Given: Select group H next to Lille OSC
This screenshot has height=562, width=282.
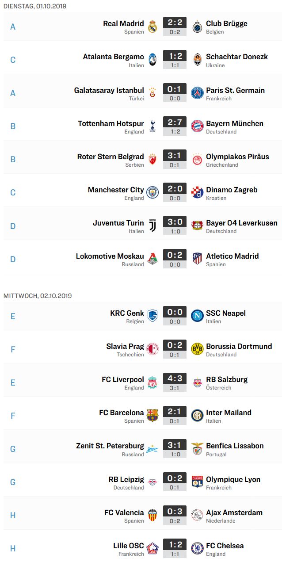Looking at the screenshot, I should (x=13, y=548).
